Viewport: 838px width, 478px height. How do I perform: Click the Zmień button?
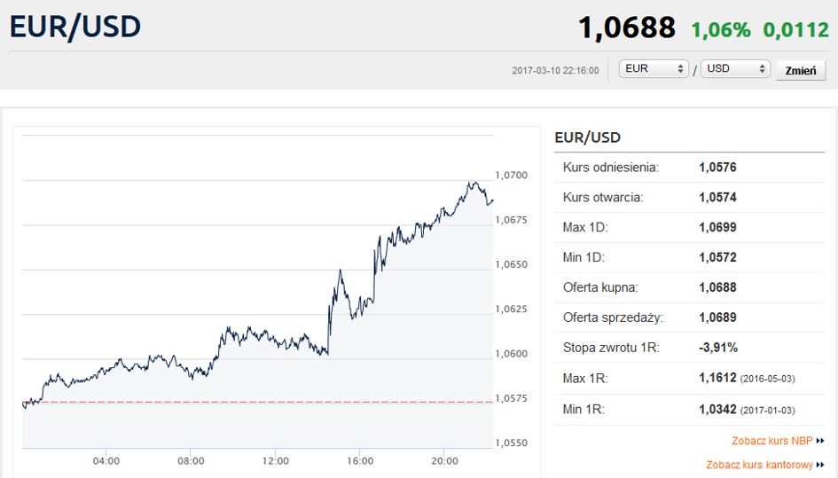(801, 71)
